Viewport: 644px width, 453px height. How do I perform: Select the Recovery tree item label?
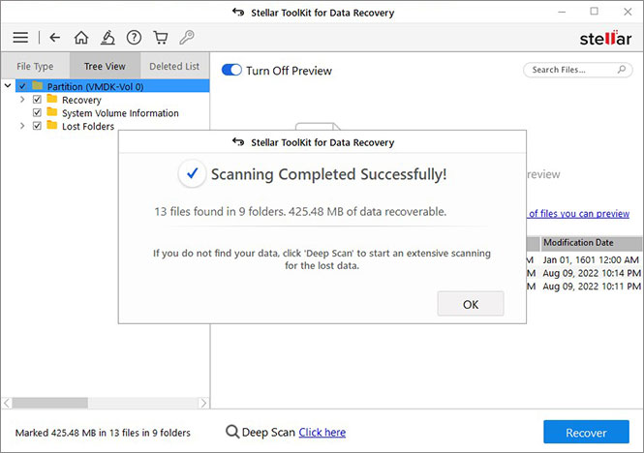[81, 100]
